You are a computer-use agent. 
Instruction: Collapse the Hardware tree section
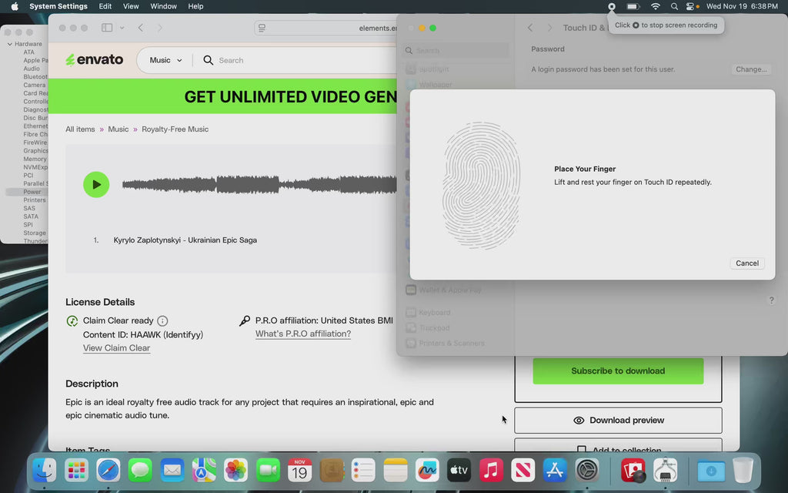(9, 44)
